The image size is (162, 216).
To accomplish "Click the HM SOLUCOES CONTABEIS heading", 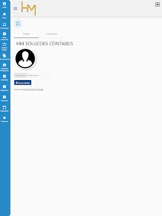I will (45, 43).
